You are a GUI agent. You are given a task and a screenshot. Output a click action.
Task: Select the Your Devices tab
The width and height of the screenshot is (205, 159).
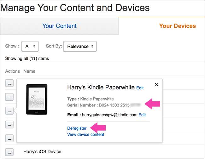pyautogui.click(x=177, y=26)
